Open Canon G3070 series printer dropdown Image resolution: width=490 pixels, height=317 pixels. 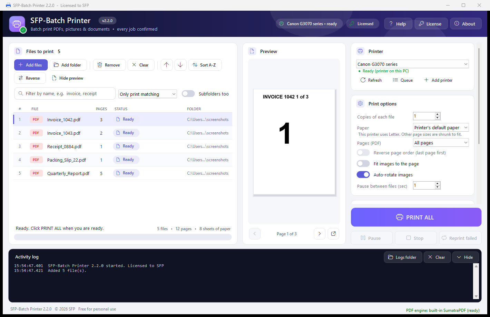pos(412,64)
